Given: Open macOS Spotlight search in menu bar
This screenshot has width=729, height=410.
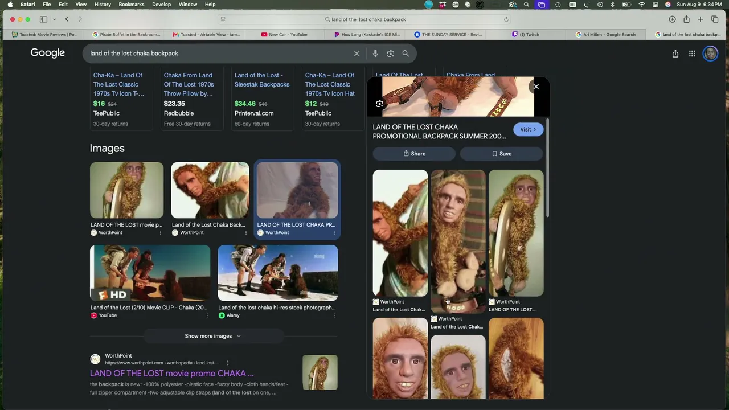Looking at the screenshot, I should (x=526, y=5).
